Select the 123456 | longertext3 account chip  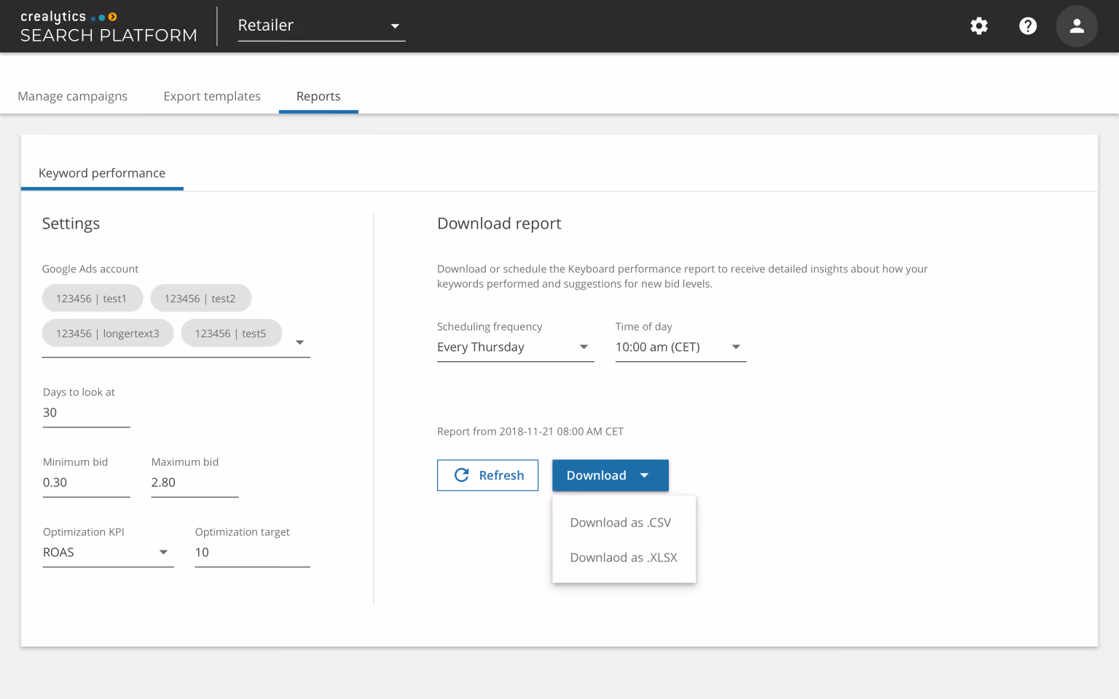pyautogui.click(x=108, y=333)
